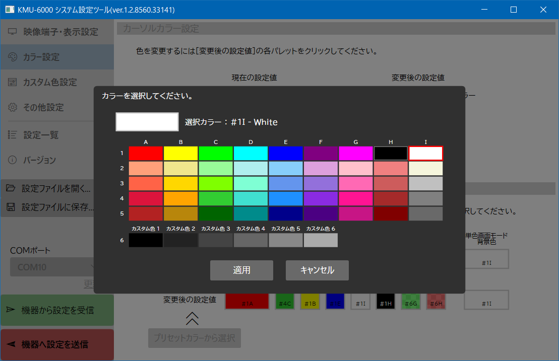
Task: Pick the blue swatch in column E row 1
Action: [x=286, y=153]
